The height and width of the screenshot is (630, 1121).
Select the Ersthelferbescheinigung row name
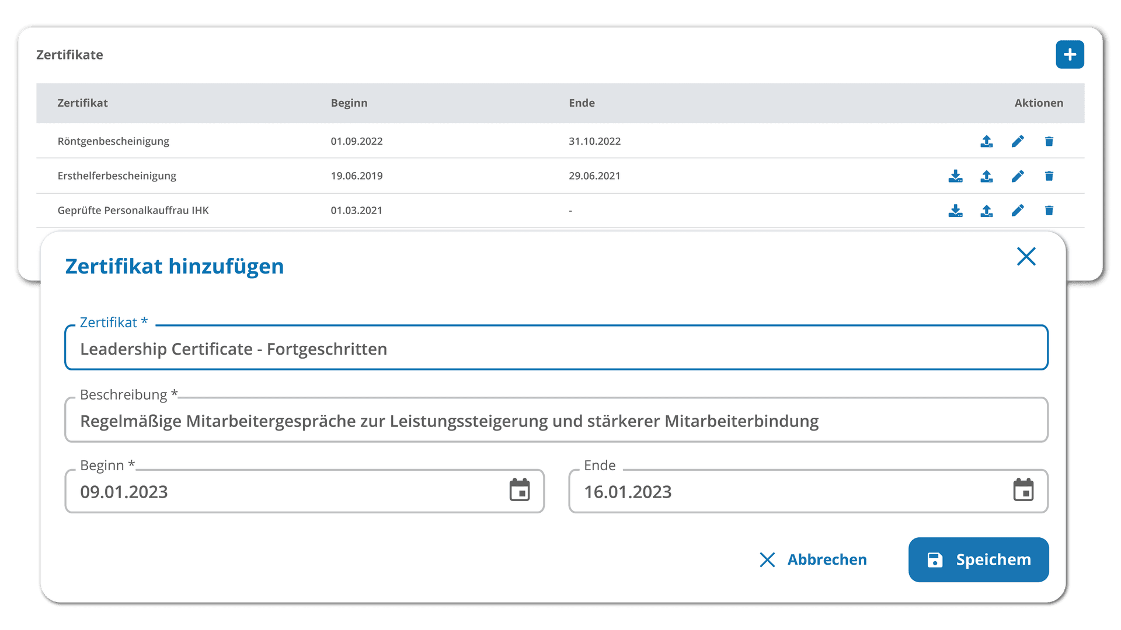(x=117, y=176)
